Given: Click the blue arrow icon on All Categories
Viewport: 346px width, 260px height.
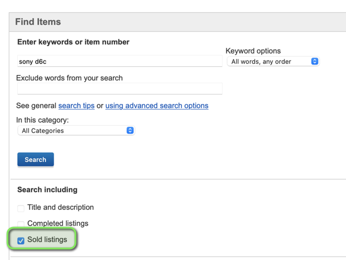Looking at the screenshot, I should point(130,131).
